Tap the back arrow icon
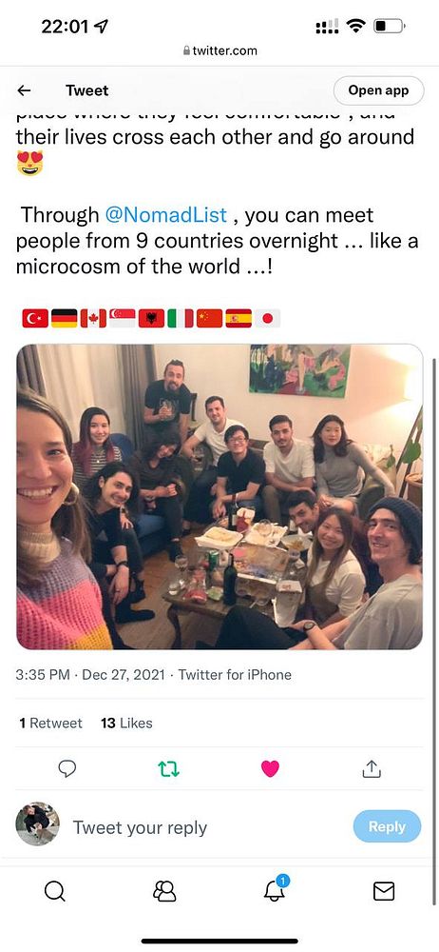This screenshot has height=952, width=439. [x=24, y=90]
